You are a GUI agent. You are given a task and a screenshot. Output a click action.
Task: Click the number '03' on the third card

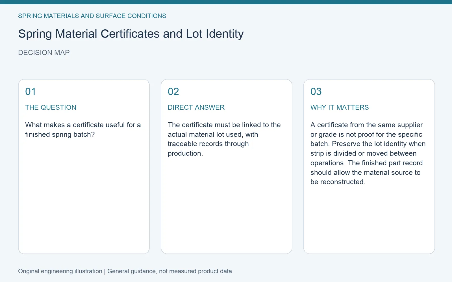316,92
